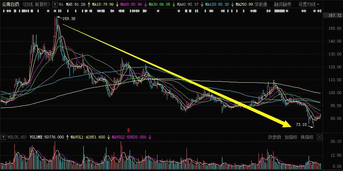
Task: Toggle the MA5:81.26 average line label
Action: coord(76,5)
